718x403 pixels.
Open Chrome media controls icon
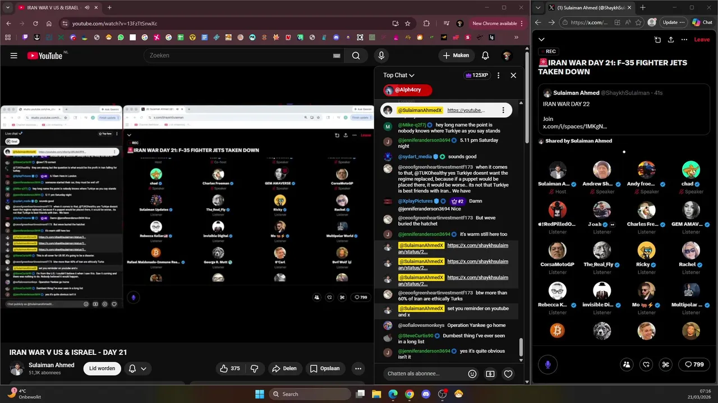[447, 24]
